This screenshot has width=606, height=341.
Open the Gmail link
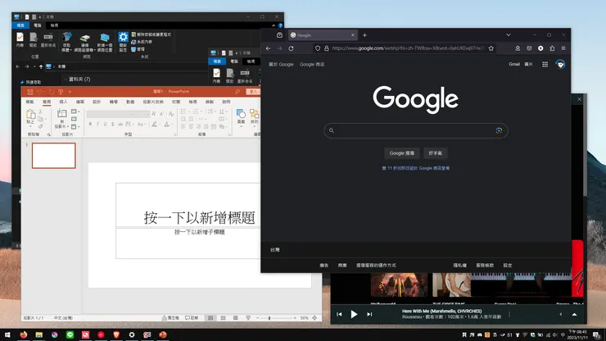[514, 64]
